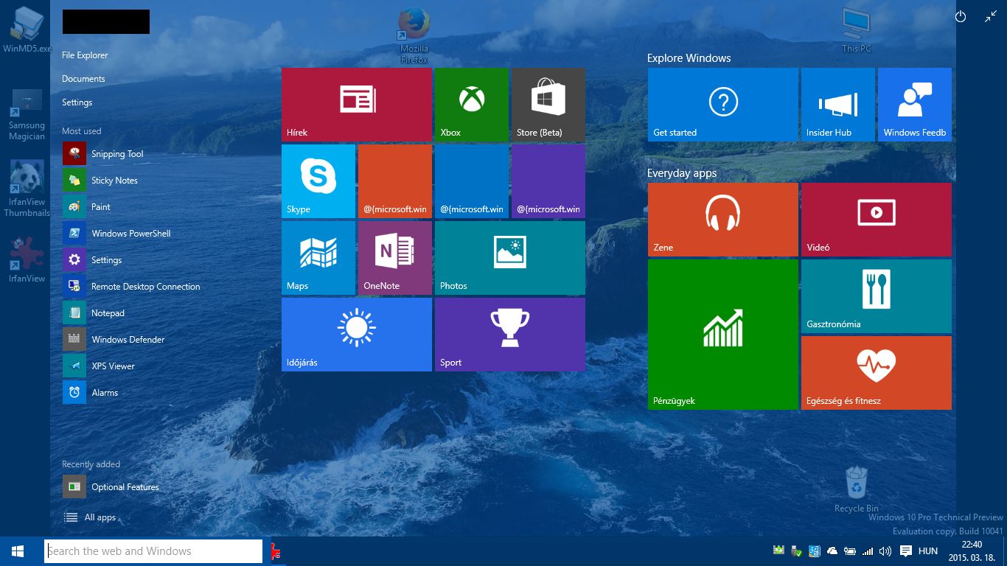Open the Maps tile
1007x566 pixels.
pyautogui.click(x=318, y=258)
